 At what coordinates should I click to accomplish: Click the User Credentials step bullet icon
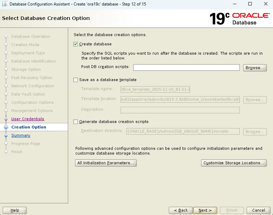[x=6, y=119]
